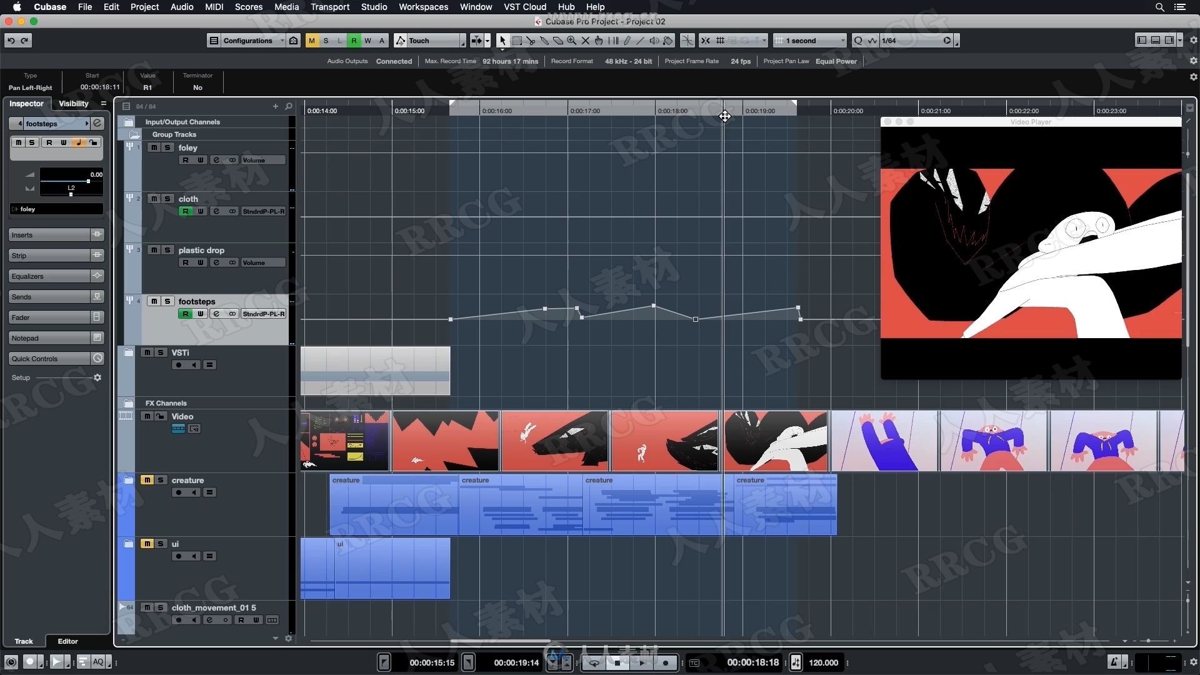The width and height of the screenshot is (1200, 675).
Task: Expand the FX Channels group
Action: [x=129, y=403]
